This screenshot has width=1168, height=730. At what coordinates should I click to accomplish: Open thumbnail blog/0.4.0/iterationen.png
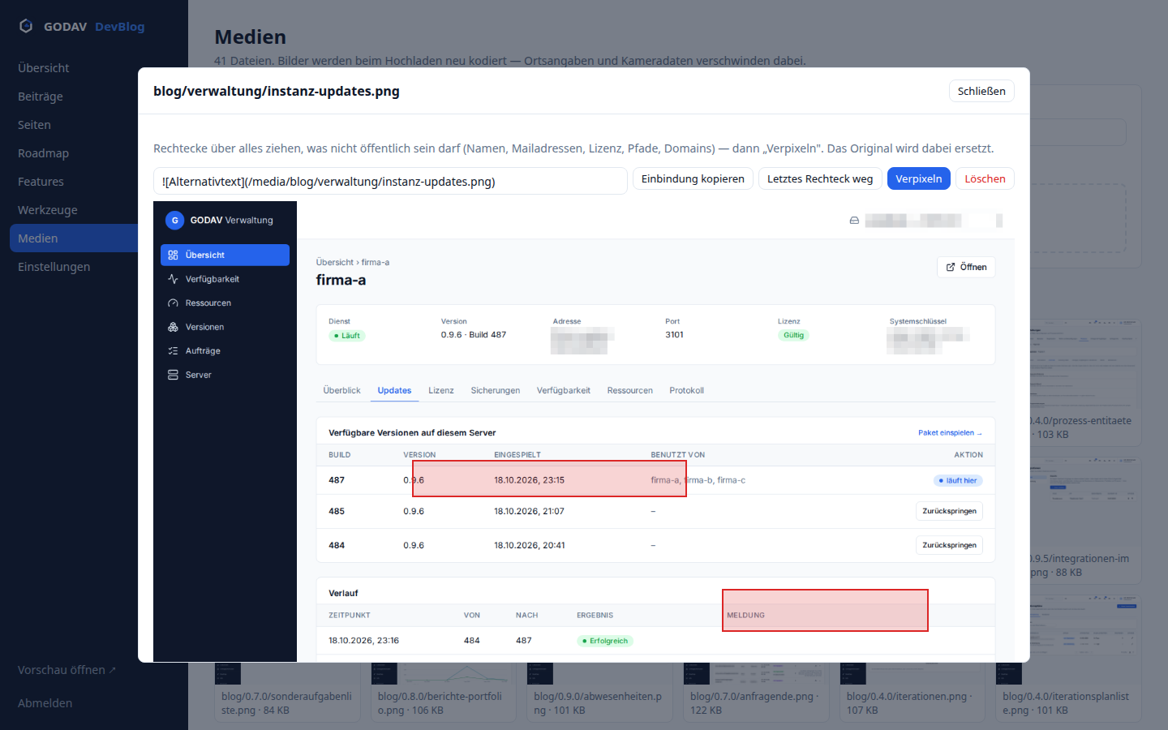[912, 691]
